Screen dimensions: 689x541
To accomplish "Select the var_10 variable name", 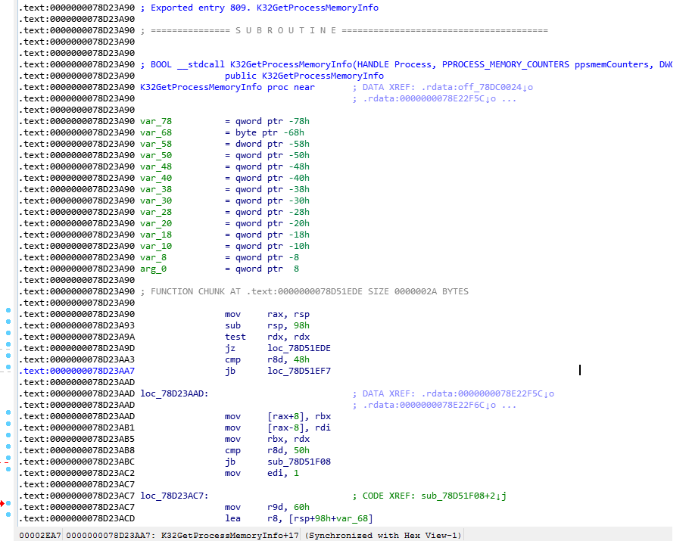I will pos(156,247).
